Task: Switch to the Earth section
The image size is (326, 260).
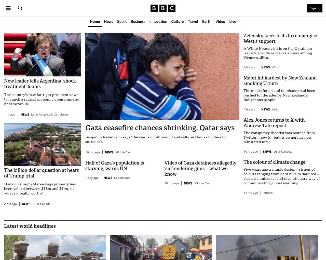Action: tap(207, 22)
